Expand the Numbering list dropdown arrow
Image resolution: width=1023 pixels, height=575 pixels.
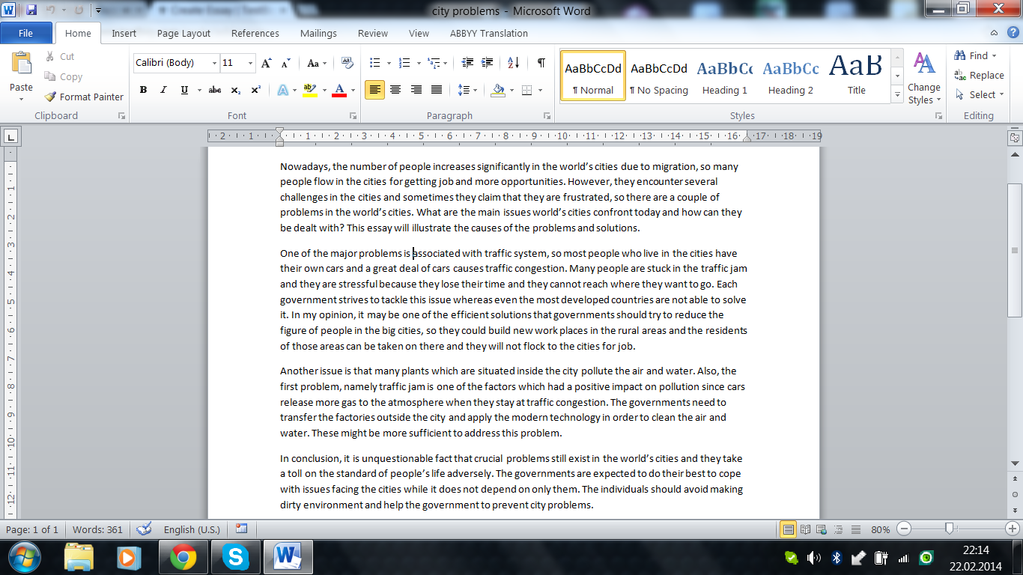click(x=418, y=63)
